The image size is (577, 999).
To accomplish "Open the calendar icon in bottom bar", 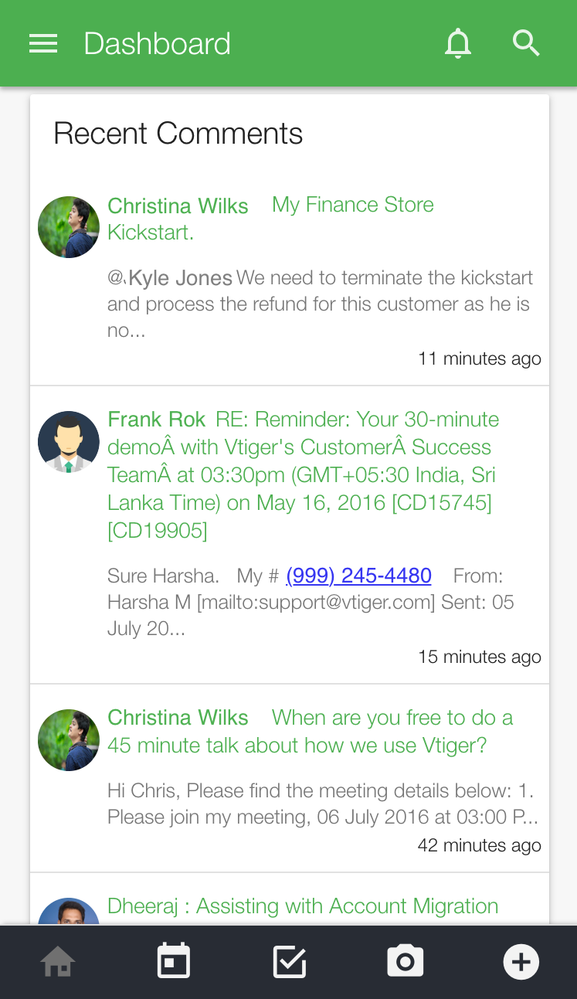I will 173,962.
